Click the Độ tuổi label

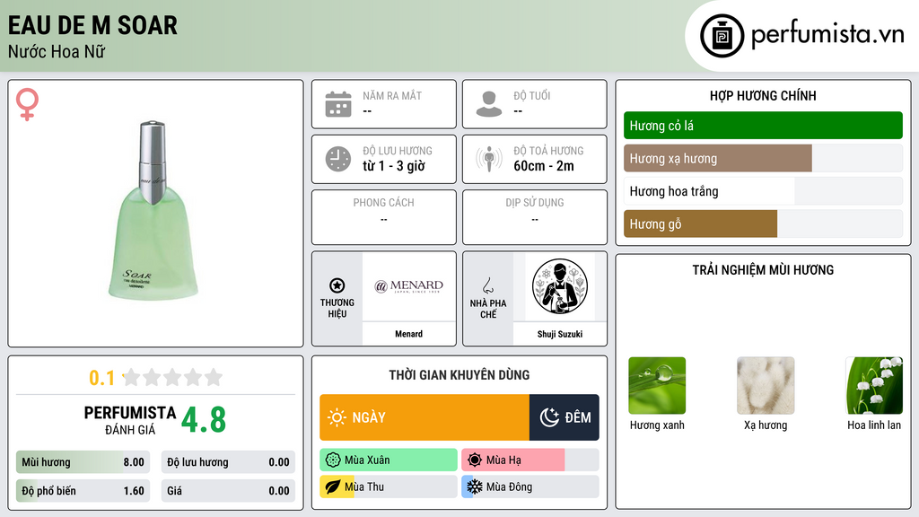[x=532, y=95]
